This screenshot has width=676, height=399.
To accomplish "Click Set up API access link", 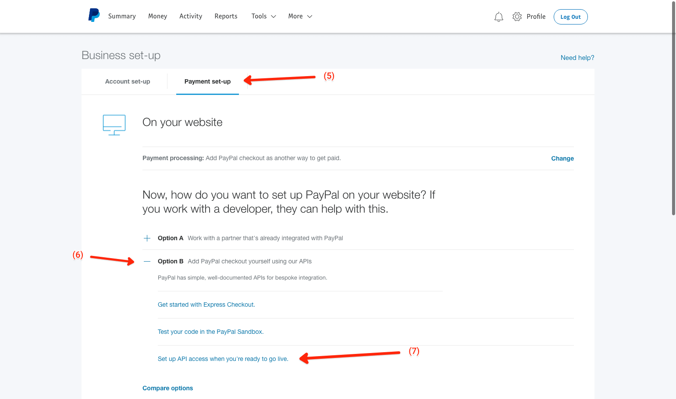I will click(223, 359).
